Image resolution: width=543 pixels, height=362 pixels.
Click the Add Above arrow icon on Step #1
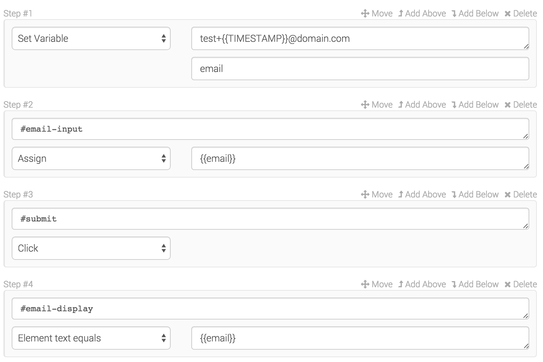pos(401,13)
